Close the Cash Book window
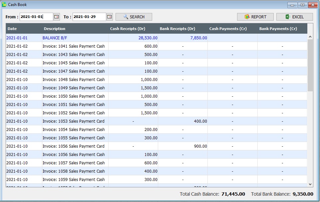This screenshot has height=202, width=320. [x=313, y=5]
